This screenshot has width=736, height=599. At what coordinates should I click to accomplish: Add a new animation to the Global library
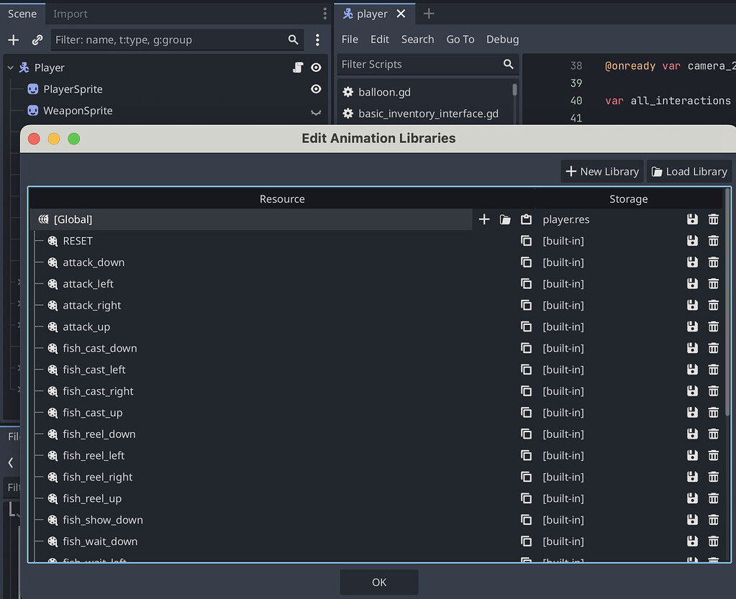coord(483,219)
